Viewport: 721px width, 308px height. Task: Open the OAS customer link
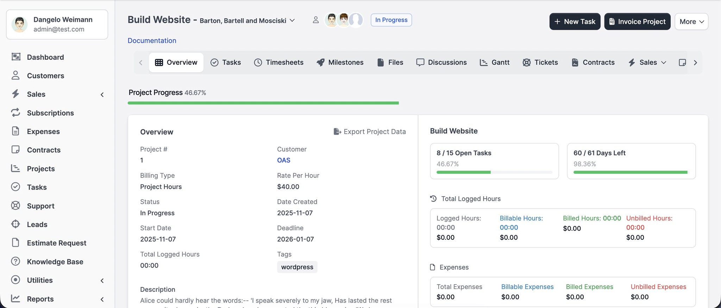click(283, 160)
